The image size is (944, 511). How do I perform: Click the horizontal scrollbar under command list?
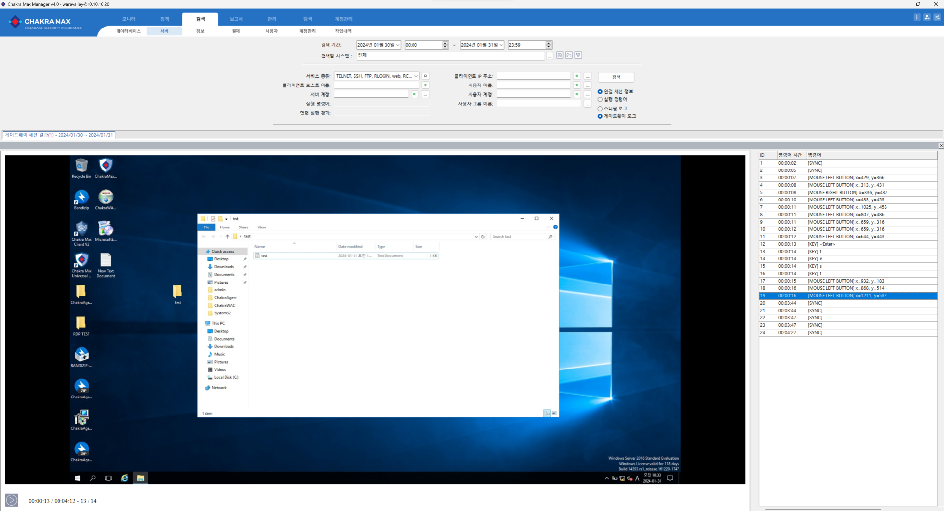[x=823, y=509]
